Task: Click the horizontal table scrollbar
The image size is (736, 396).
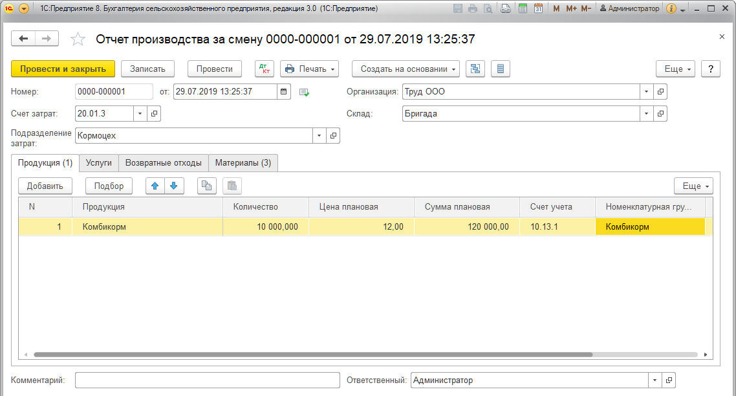Action: pyautogui.click(x=313, y=355)
